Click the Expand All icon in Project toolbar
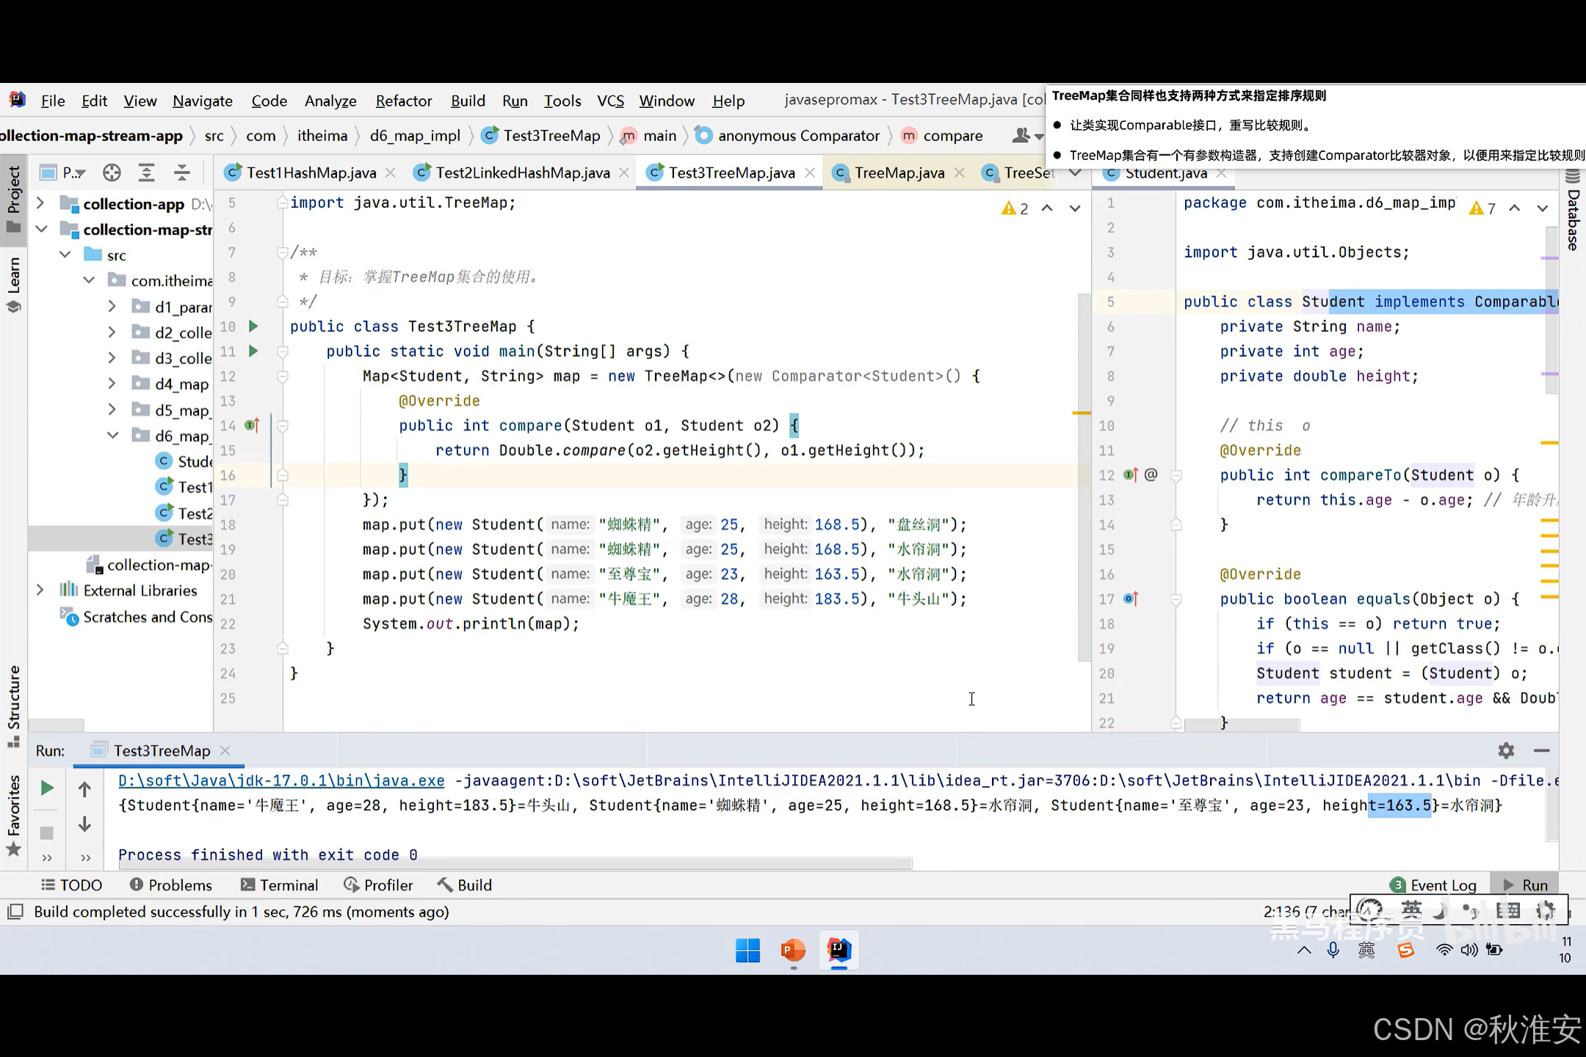The image size is (1586, 1057). click(x=147, y=172)
